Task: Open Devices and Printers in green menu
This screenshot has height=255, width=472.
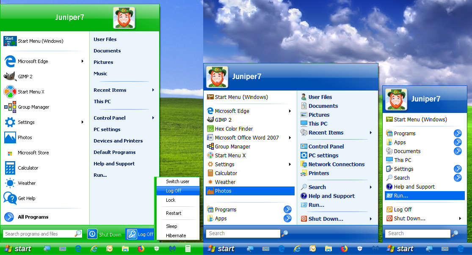Action: point(118,141)
